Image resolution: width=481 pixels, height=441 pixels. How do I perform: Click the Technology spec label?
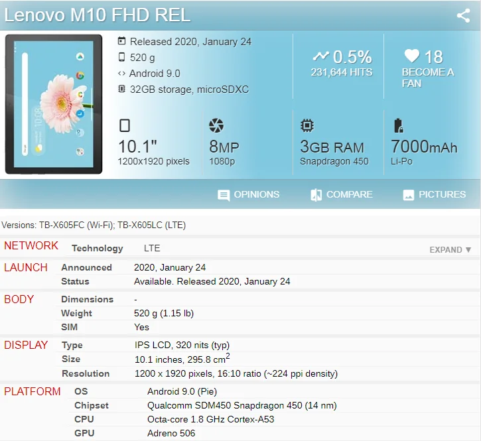pyautogui.click(x=98, y=248)
